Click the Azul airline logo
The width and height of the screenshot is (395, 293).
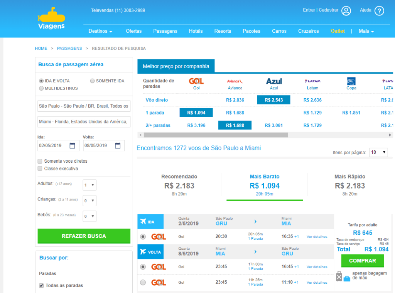[x=274, y=81]
